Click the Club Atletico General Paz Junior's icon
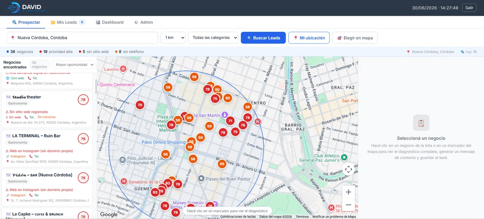484x219 pixels. click(344, 157)
